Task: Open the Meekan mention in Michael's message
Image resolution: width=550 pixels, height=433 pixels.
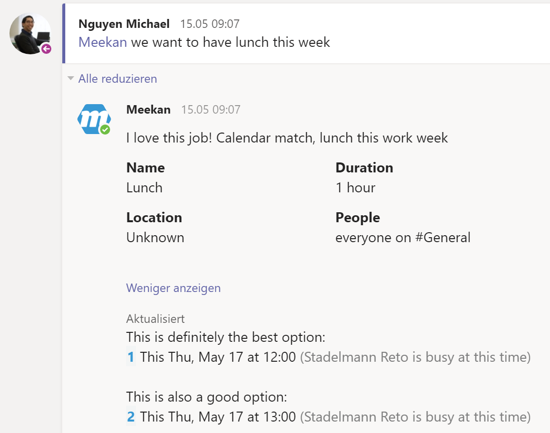Action: (x=103, y=42)
